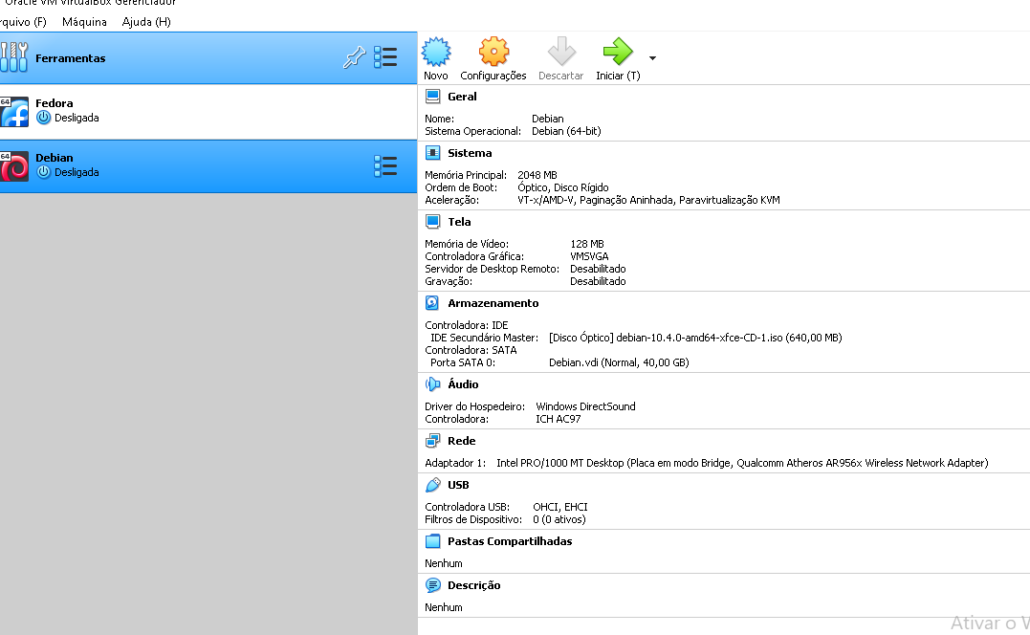Screen dimensions: 1030x635
Task: Click the 'OHCI, EHCI' USB controller value
Action: [560, 507]
